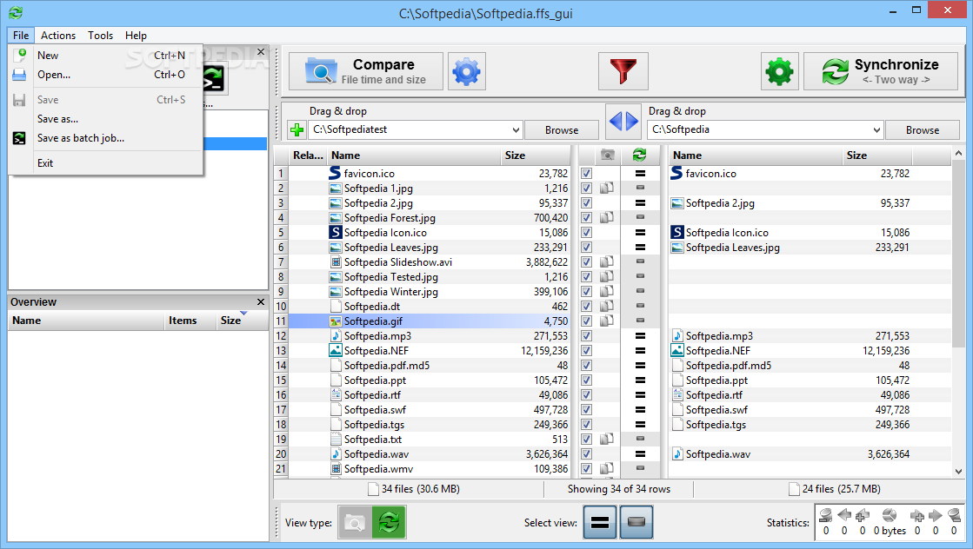This screenshot has width=973, height=549.
Task: Click Browse for the right folder
Action: pyautogui.click(x=922, y=130)
